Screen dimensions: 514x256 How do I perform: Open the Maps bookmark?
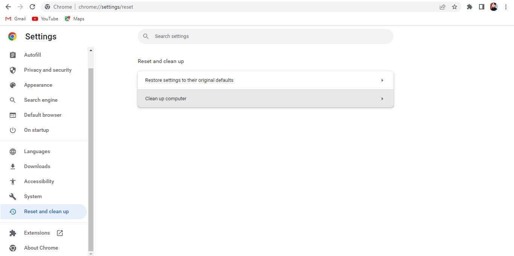(x=75, y=19)
